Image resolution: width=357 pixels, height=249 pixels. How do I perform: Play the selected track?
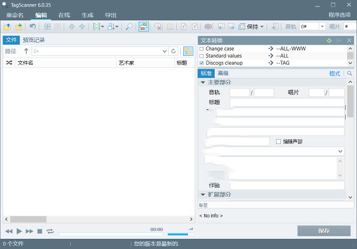pos(19,231)
